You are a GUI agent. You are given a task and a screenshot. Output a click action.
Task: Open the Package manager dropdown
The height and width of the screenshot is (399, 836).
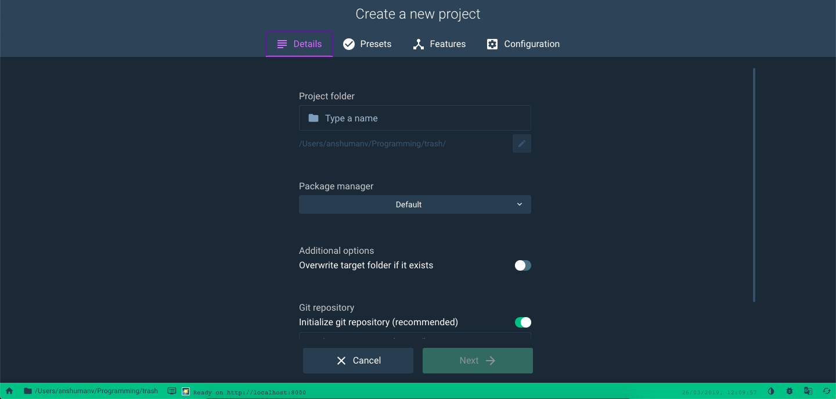pyautogui.click(x=415, y=204)
